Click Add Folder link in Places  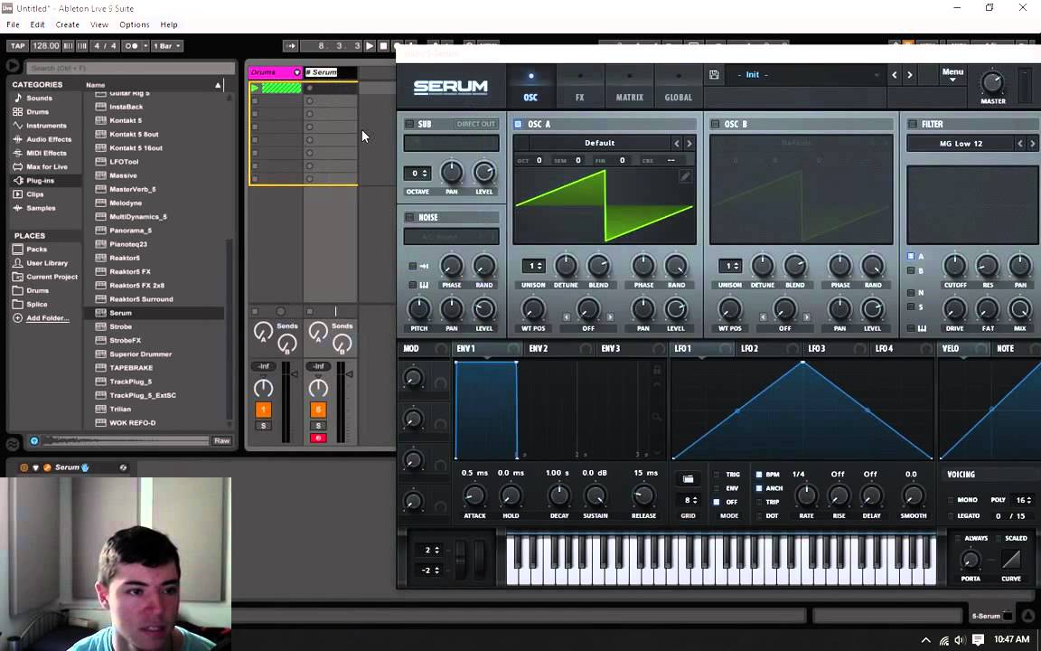click(47, 318)
